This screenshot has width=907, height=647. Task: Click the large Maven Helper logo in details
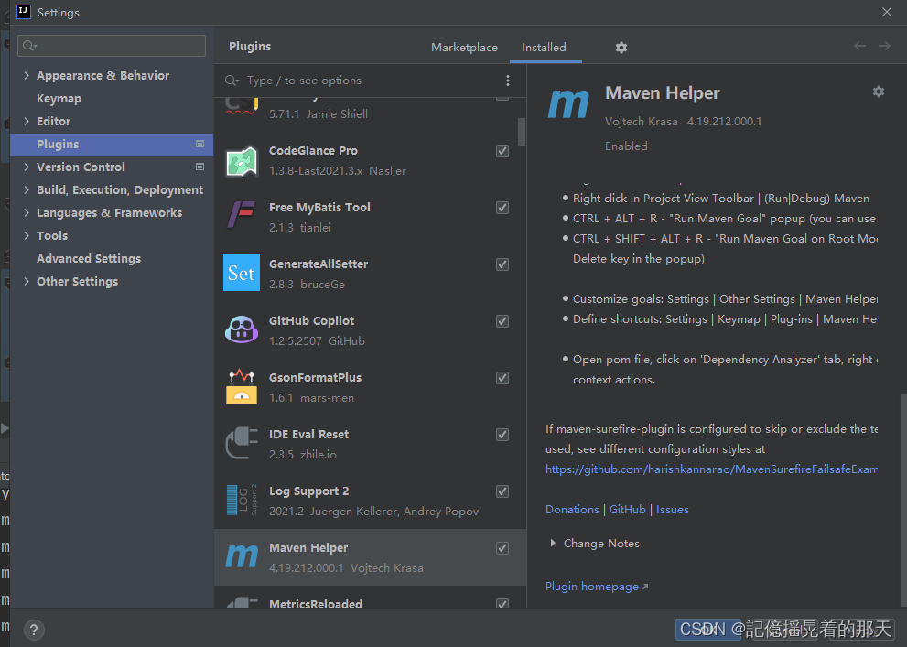click(x=568, y=104)
